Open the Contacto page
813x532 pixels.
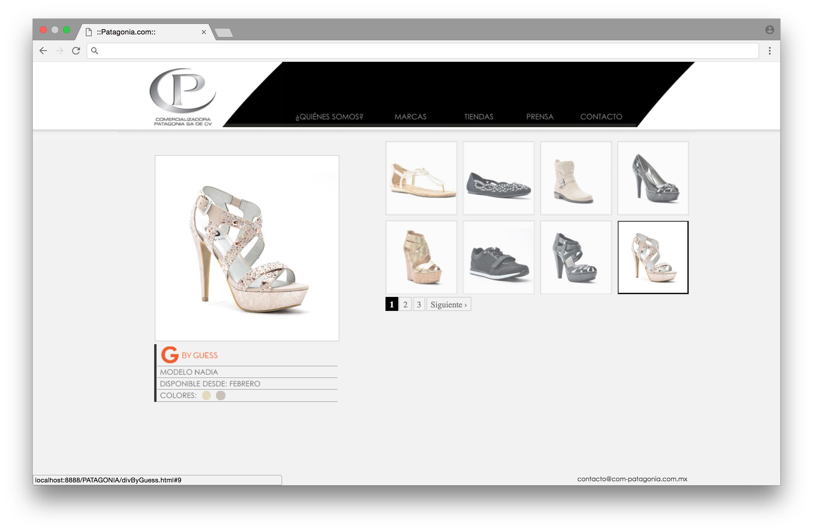coord(601,117)
